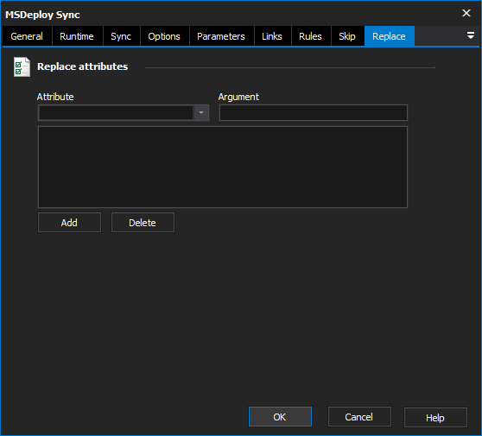Open the Parameters tab
This screenshot has height=436, width=482.
tap(221, 36)
